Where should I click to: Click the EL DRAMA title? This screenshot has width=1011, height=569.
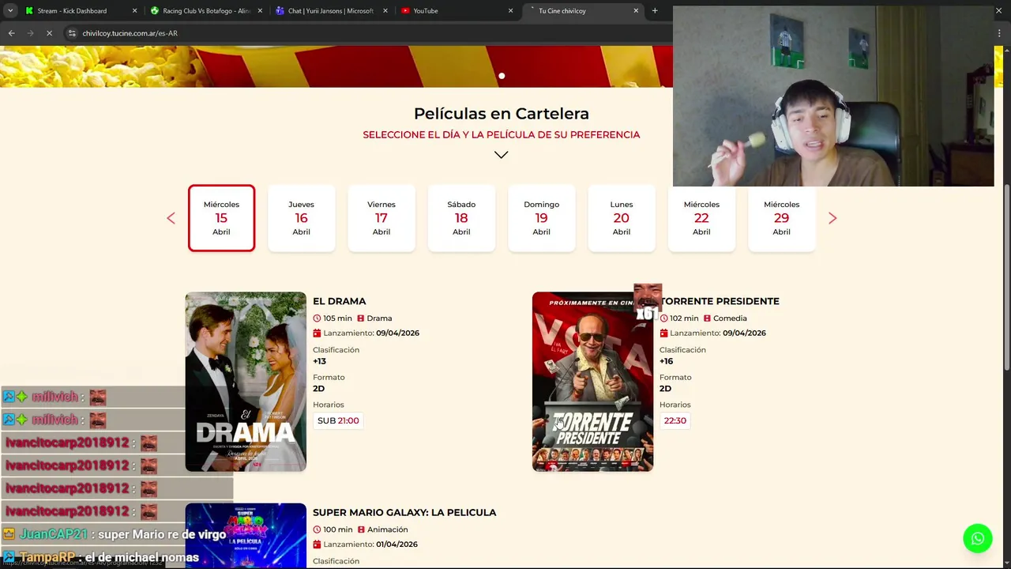pos(340,301)
